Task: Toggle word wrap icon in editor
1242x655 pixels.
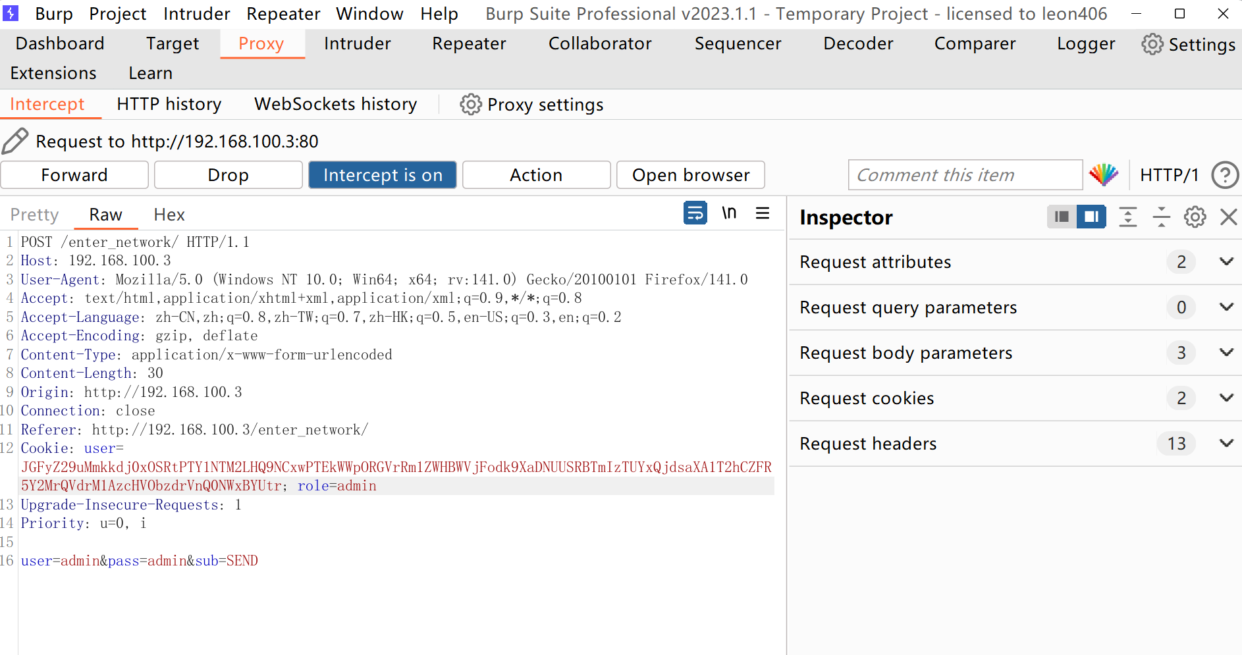Action: coord(695,213)
